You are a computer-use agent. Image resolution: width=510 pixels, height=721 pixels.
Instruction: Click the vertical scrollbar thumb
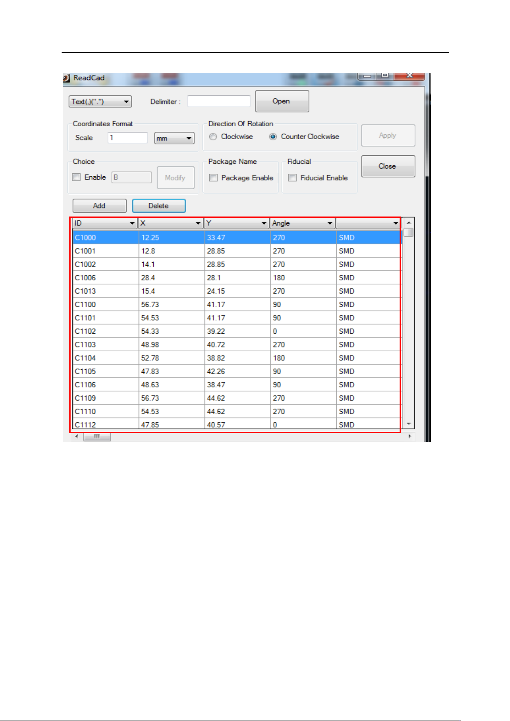409,232
